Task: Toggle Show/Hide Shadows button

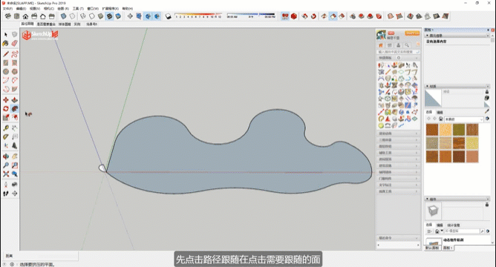Action: 169,16
